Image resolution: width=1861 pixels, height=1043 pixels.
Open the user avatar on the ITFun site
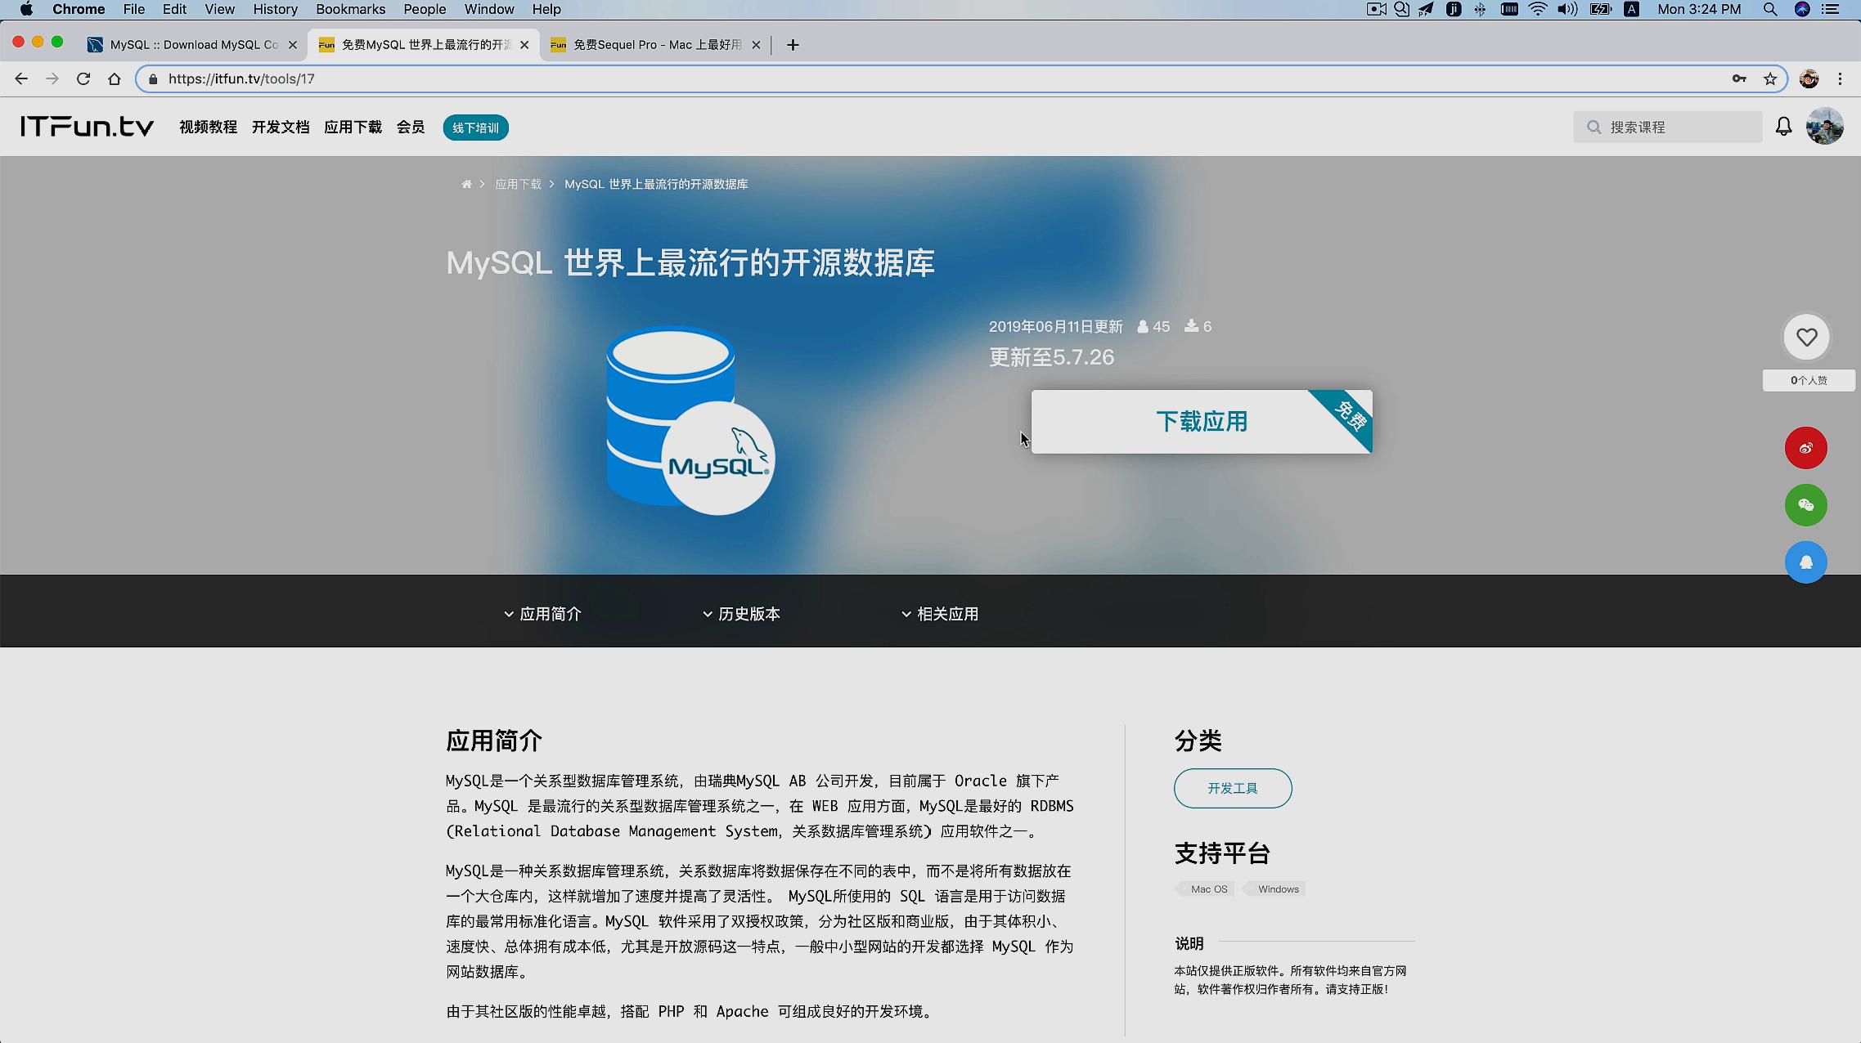(1825, 127)
